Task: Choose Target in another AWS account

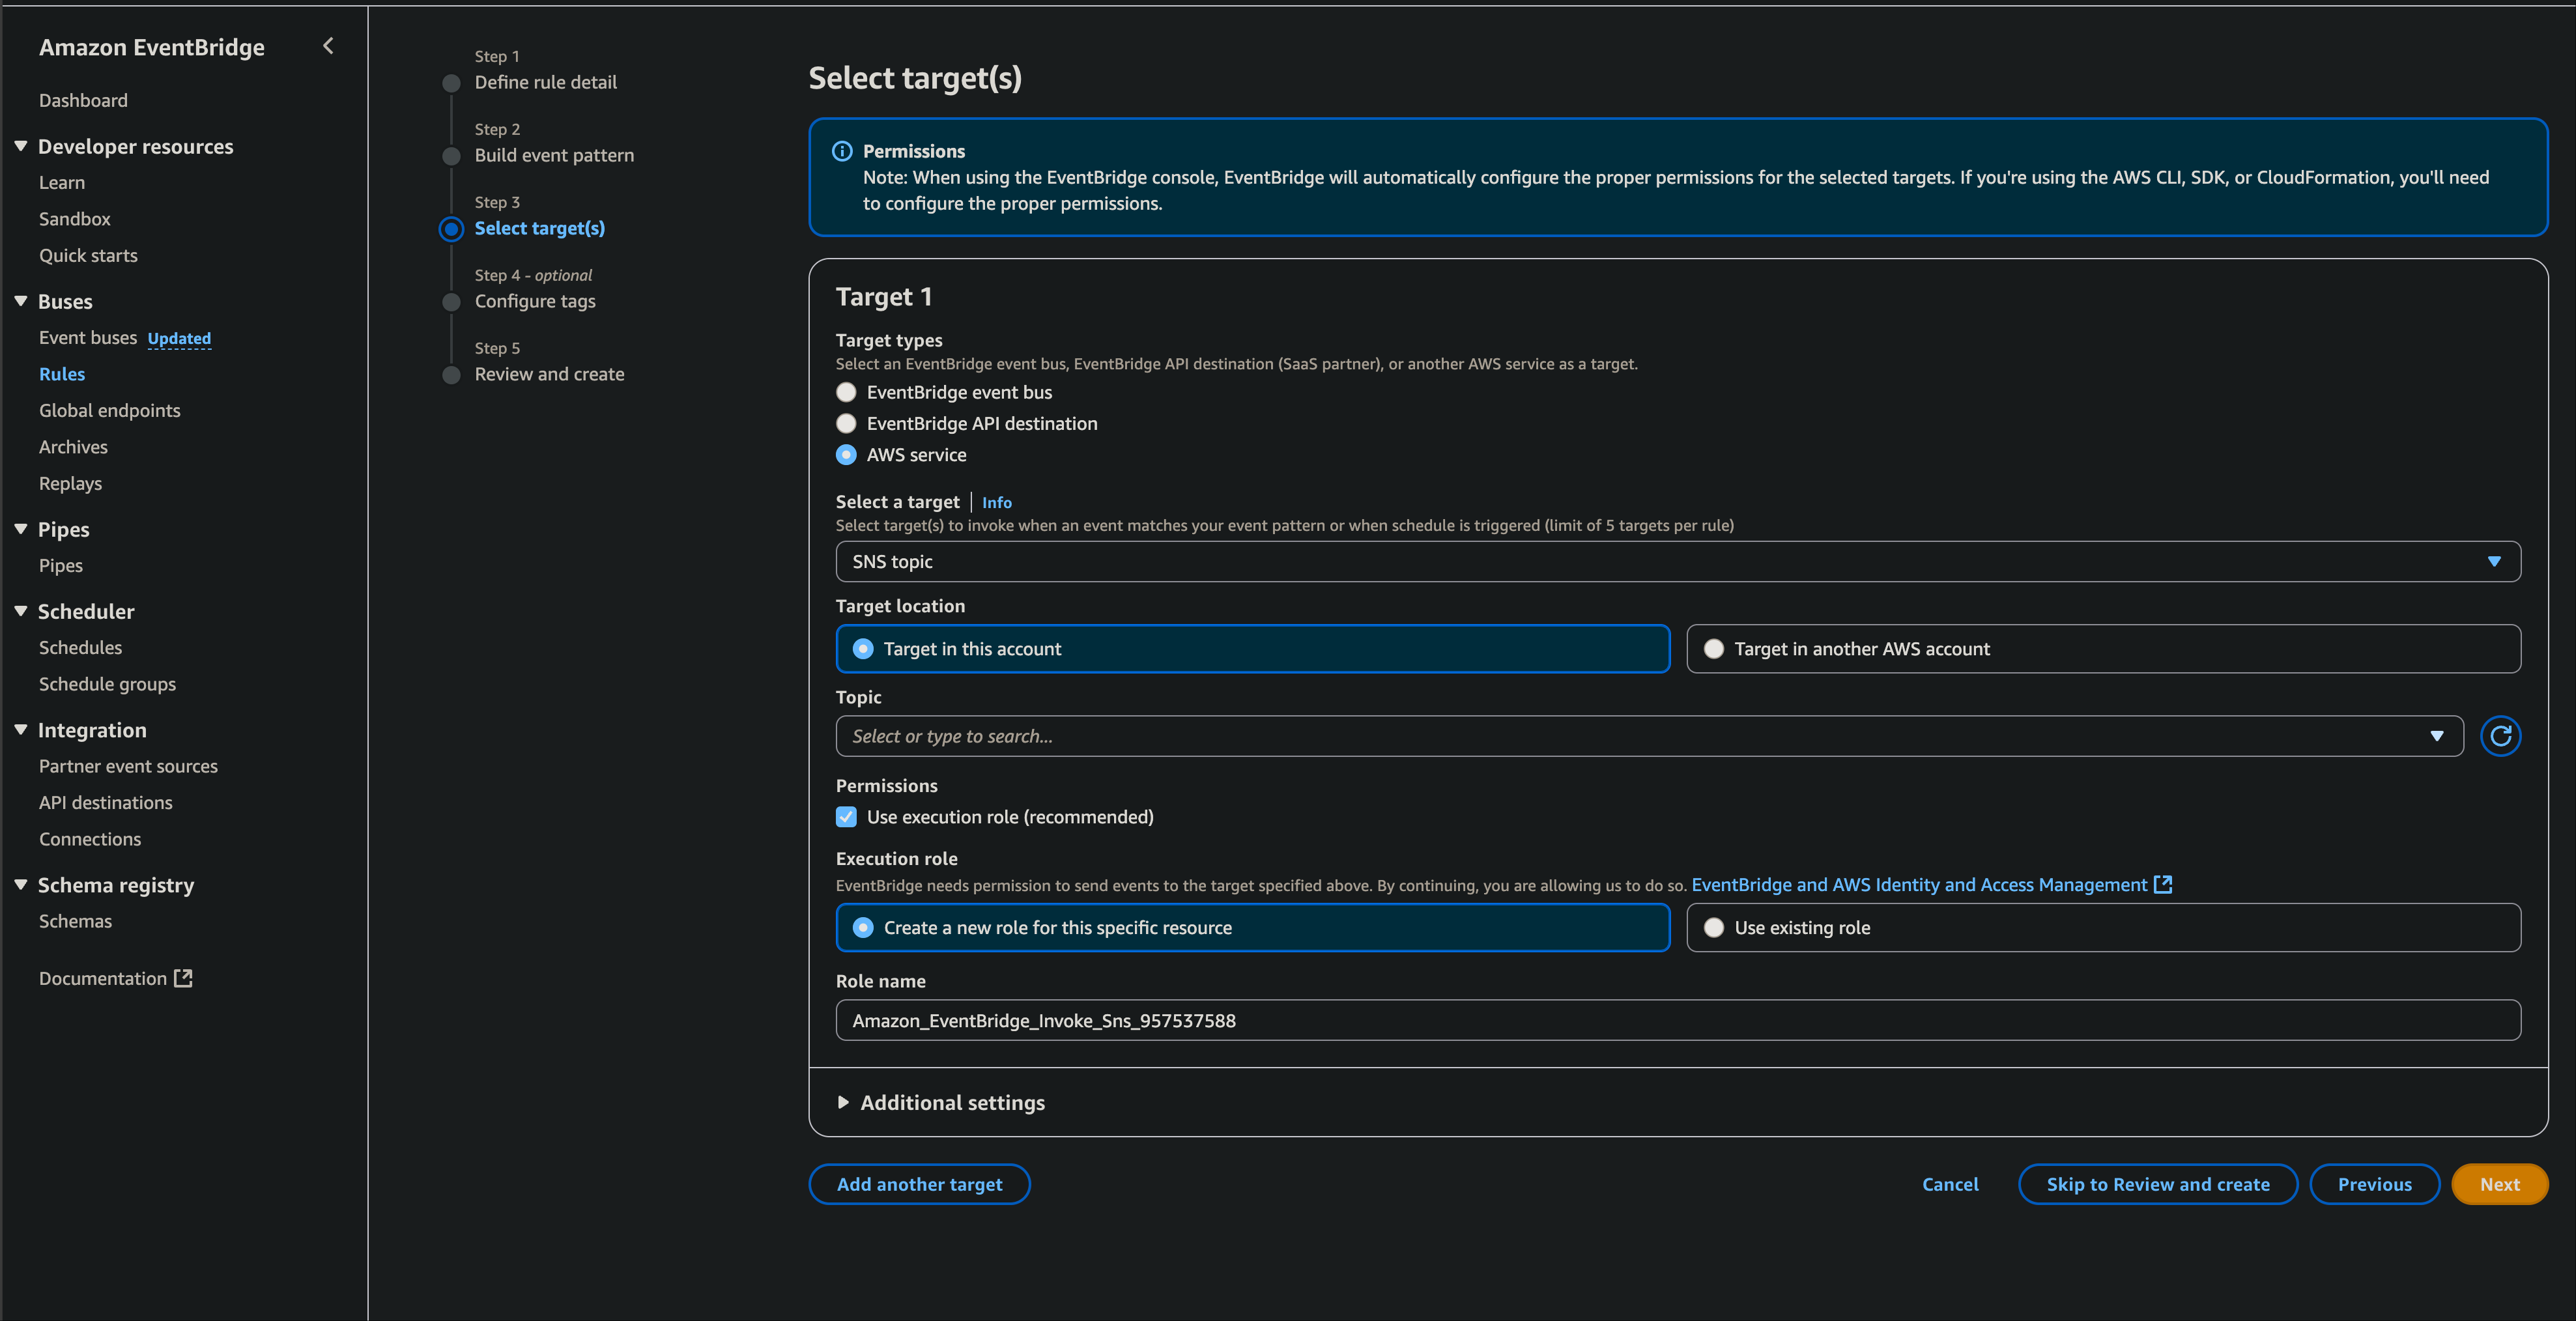Action: (2103, 649)
